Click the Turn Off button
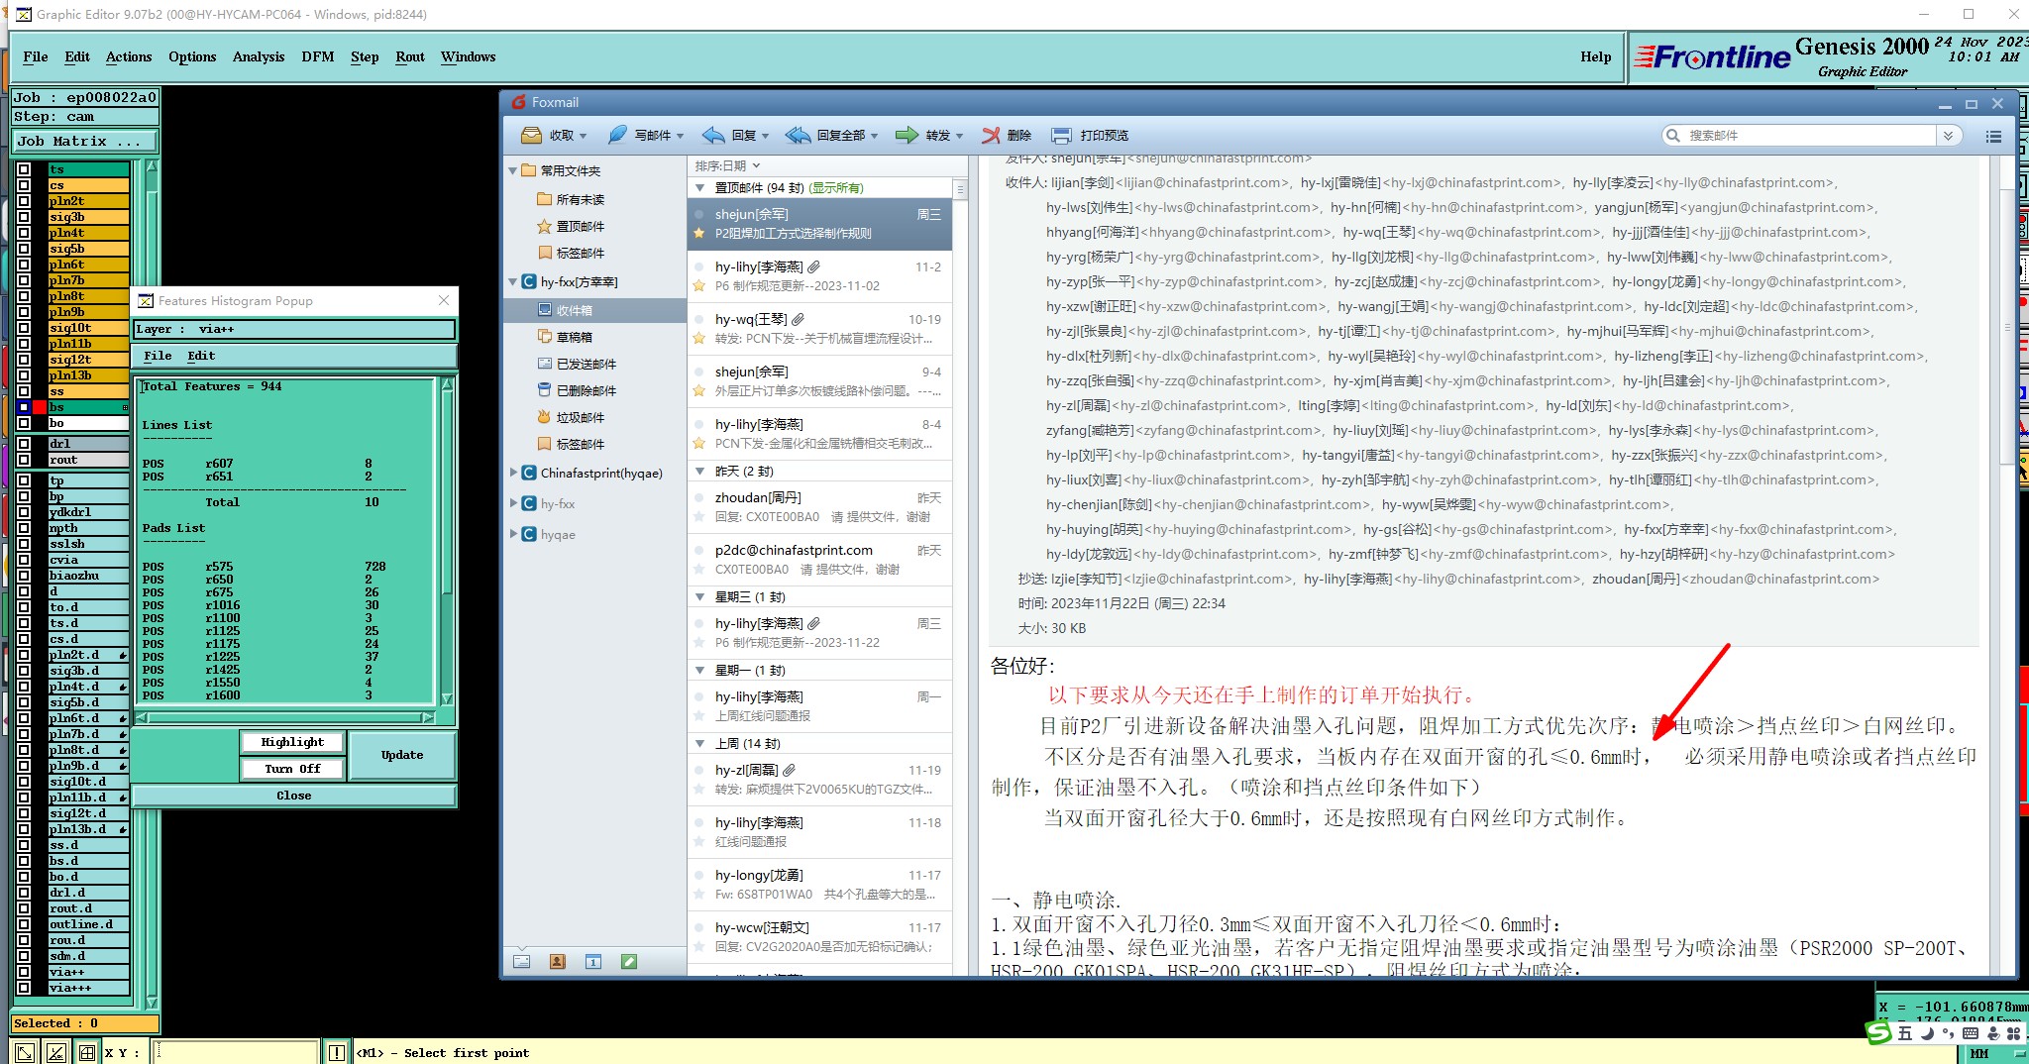The height and width of the screenshot is (1064, 2029). 292,769
